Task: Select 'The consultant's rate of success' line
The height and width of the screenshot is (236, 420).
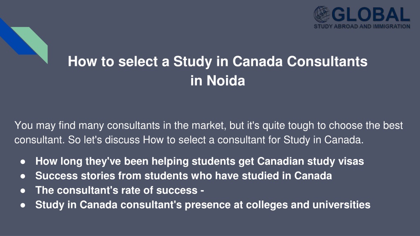Action: 119,190
